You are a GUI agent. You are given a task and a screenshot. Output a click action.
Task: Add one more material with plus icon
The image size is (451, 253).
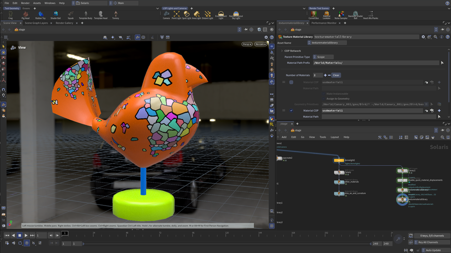pos(325,75)
